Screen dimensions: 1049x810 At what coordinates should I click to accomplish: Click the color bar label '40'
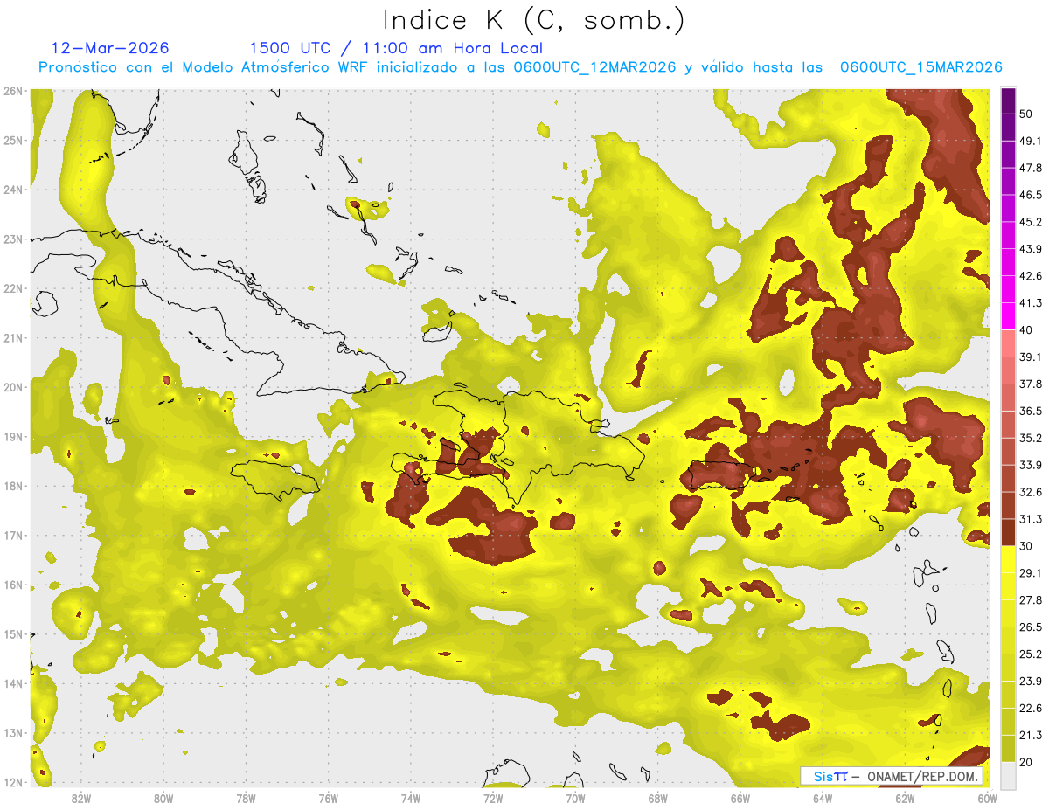click(1027, 329)
